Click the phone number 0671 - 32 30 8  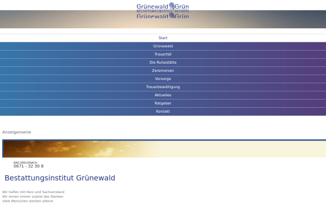pyautogui.click(x=28, y=166)
